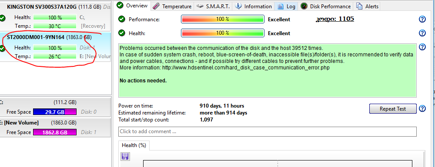
Task: Click the S.M.A.R.T. tab drive icon
Action: click(199, 6)
